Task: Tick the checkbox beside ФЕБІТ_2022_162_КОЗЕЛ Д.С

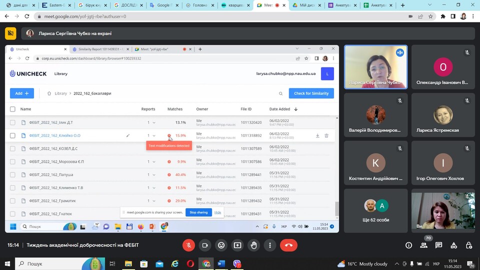Action: (x=13, y=148)
